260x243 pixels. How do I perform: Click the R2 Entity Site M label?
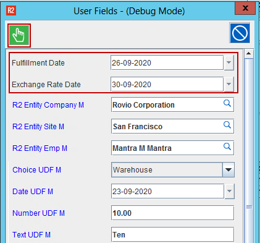click(x=38, y=127)
